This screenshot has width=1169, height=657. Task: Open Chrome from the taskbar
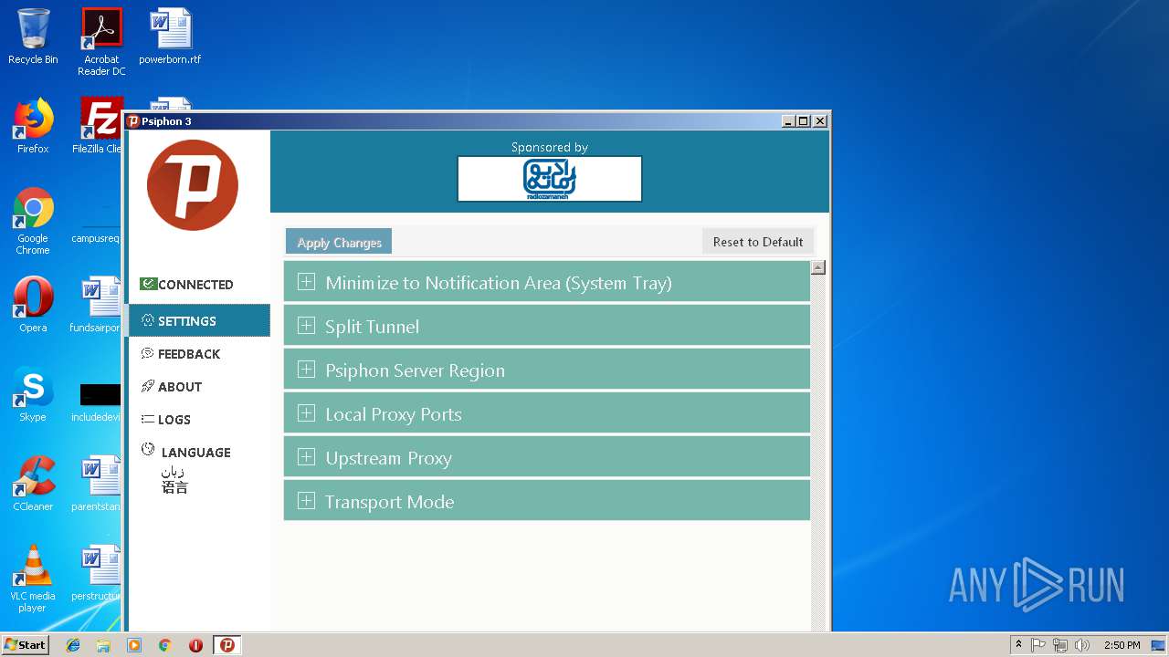coord(164,645)
